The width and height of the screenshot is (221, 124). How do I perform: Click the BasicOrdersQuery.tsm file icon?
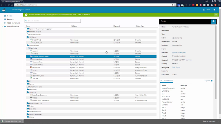click(31, 95)
